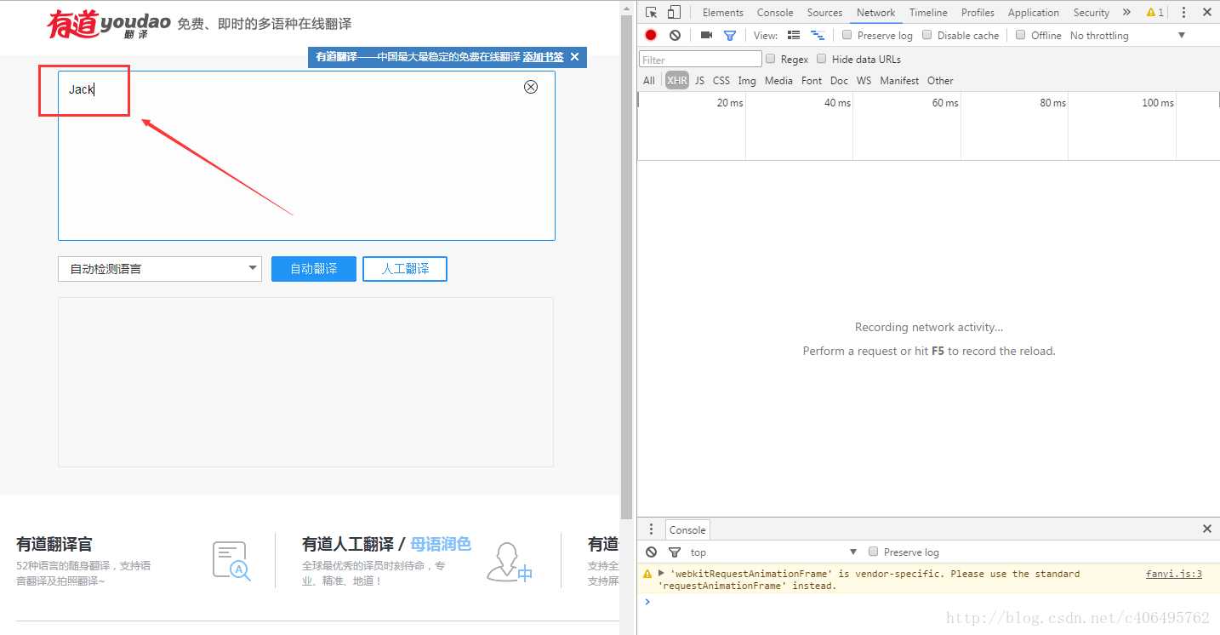
Task: Click the document translation icon
Action: point(231,562)
